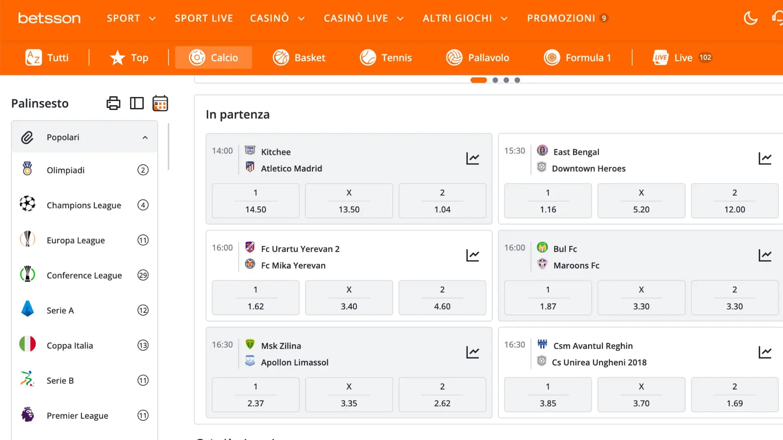Click the Top star icon

click(x=117, y=57)
